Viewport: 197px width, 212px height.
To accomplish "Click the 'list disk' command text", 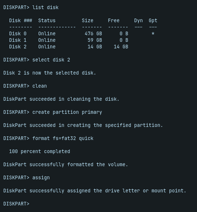I will (x=45, y=7).
